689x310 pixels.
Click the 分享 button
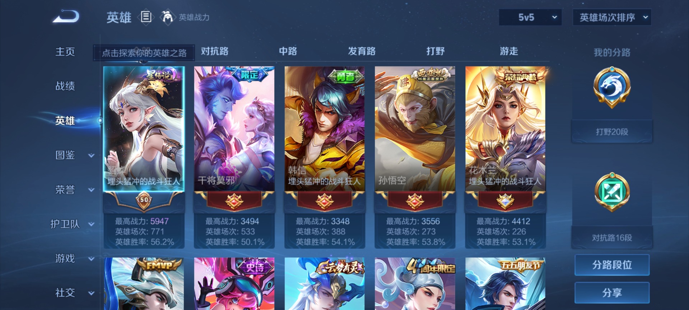[612, 293]
